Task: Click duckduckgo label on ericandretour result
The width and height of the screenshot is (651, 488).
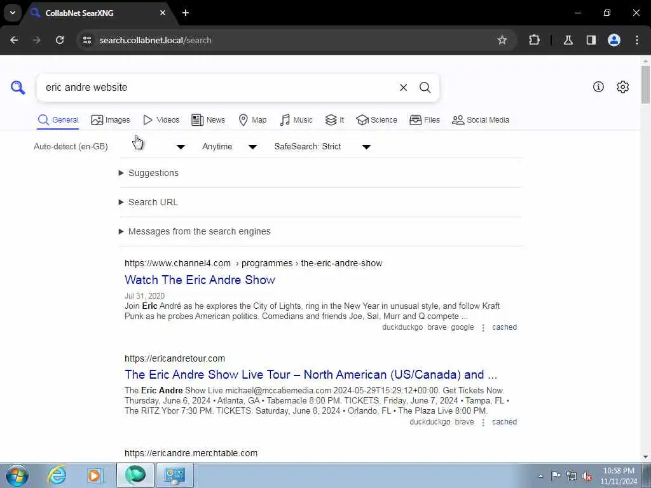Action: click(x=430, y=422)
